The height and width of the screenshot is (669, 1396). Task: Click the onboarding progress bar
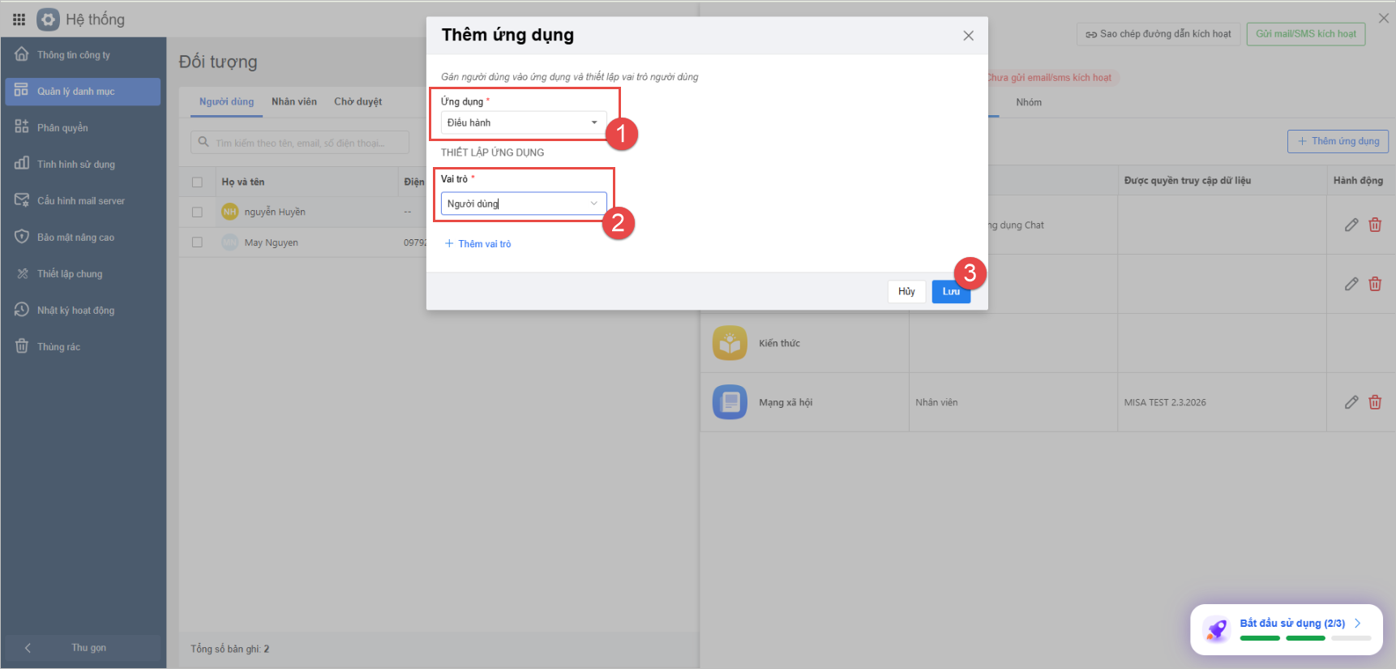coord(1305,639)
